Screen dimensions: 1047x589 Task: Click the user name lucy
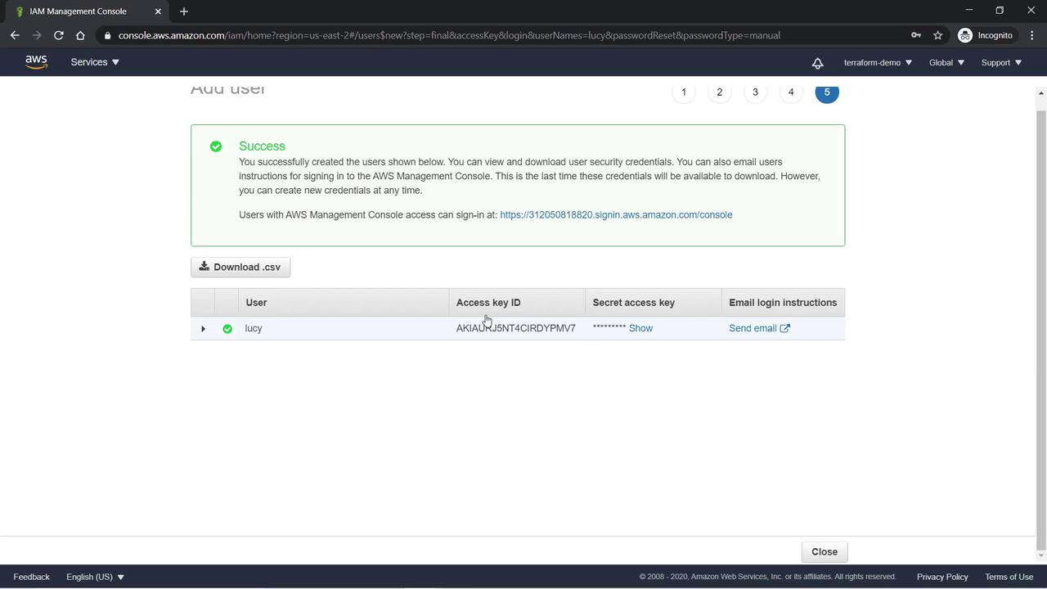tap(254, 328)
